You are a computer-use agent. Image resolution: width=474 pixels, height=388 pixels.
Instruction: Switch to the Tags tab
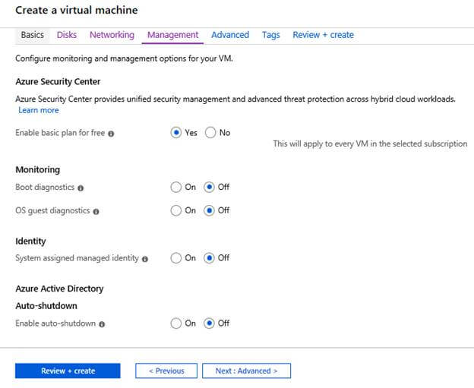click(271, 35)
